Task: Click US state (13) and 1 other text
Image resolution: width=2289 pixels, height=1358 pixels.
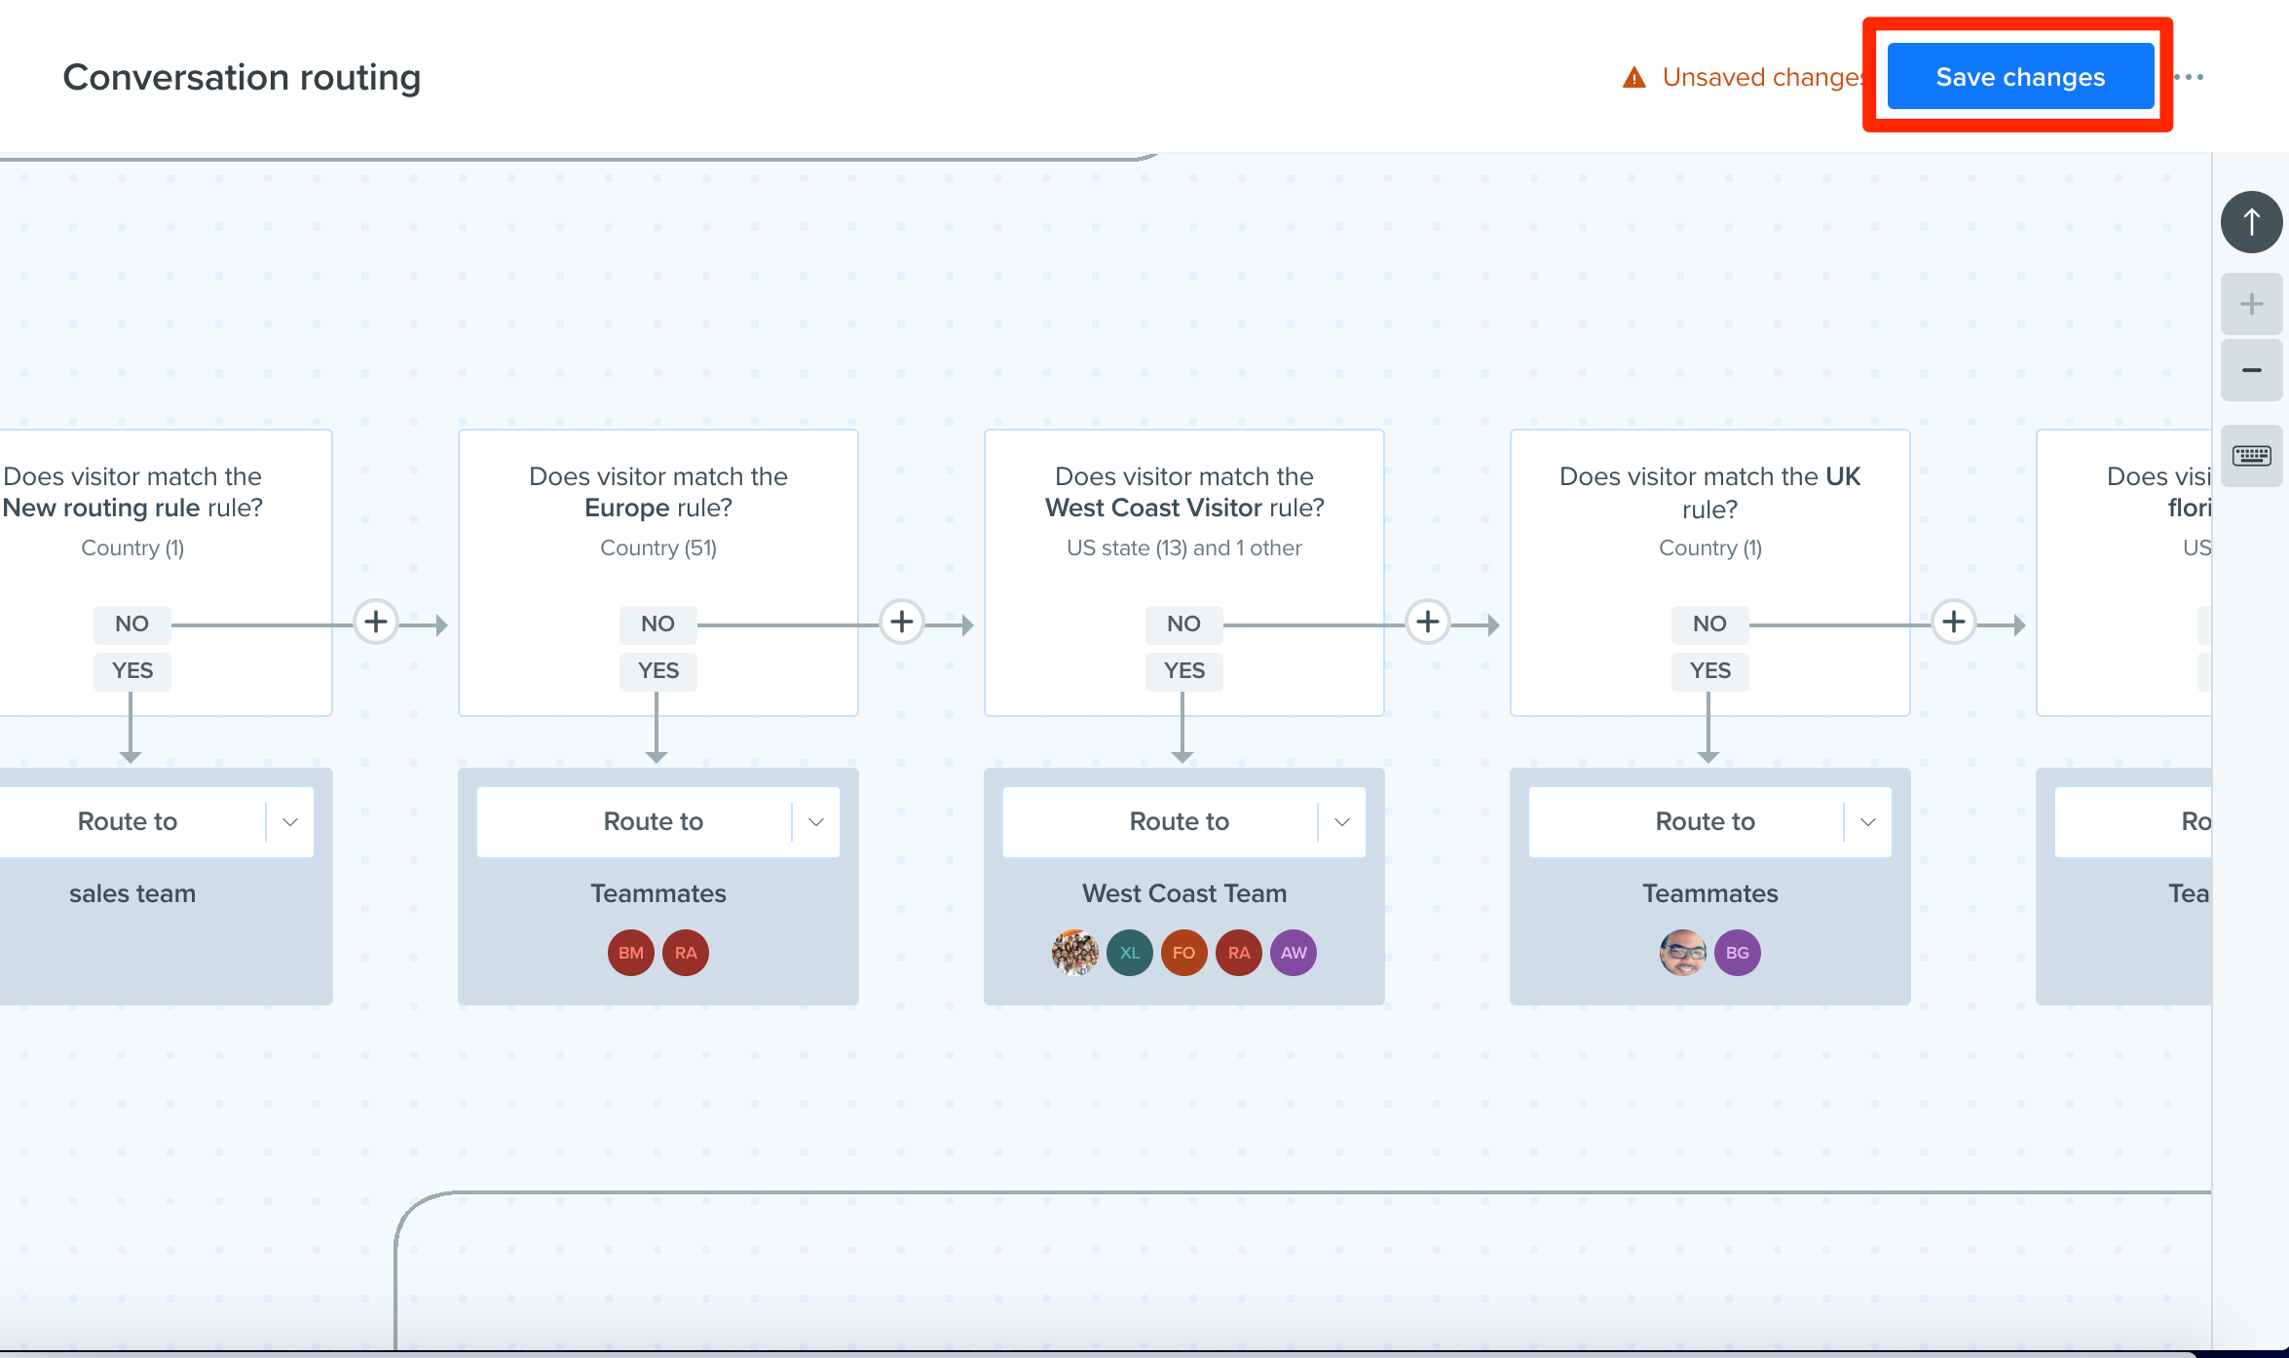Action: coord(1184,547)
